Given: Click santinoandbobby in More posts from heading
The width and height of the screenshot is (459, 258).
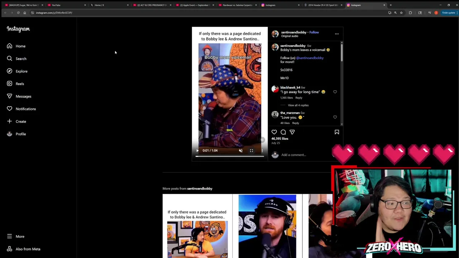Looking at the screenshot, I should [x=200, y=188].
